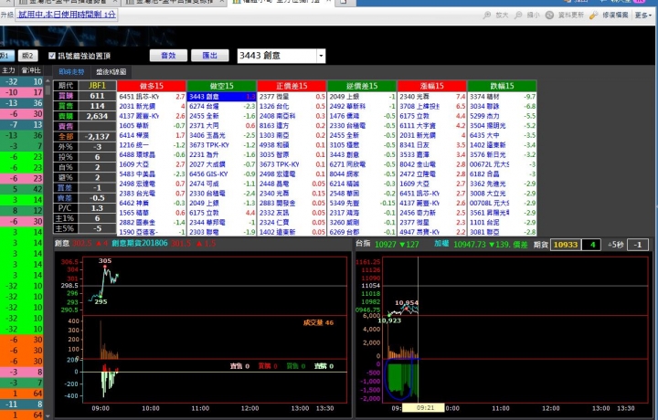Image resolution: width=658 pixels, height=420 pixels.
Task: Toggle the 訊號牆強迫置頂 checkbox
Action: coord(52,56)
